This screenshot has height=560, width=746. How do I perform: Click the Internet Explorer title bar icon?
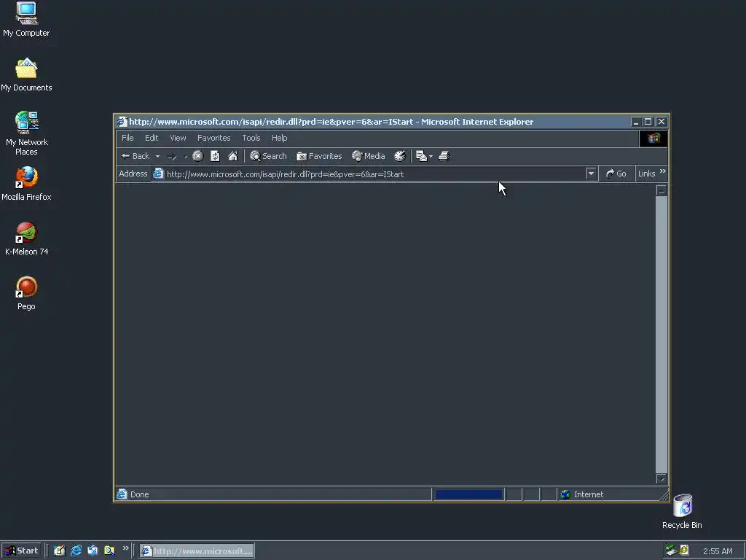coord(122,122)
